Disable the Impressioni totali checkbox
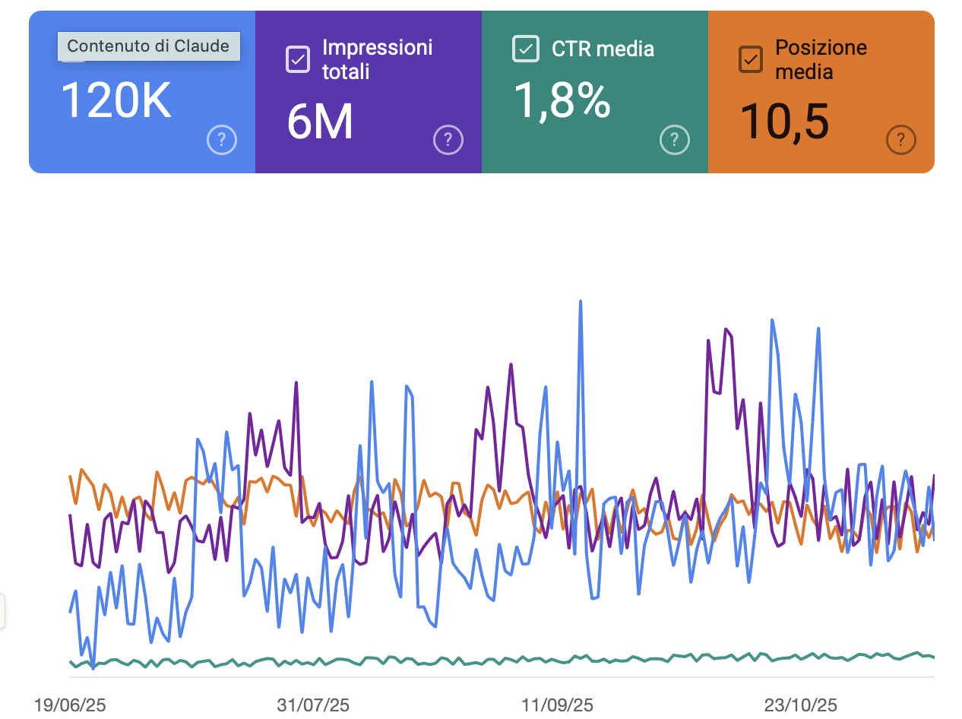 [x=298, y=59]
